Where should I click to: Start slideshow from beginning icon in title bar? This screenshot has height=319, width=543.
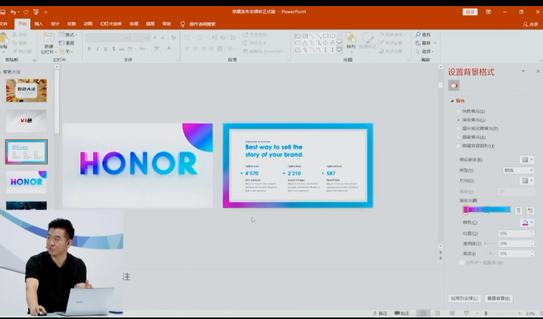(x=36, y=12)
